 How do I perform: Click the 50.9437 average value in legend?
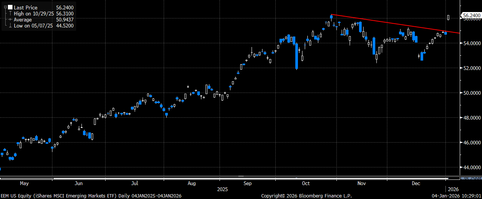coord(64,20)
